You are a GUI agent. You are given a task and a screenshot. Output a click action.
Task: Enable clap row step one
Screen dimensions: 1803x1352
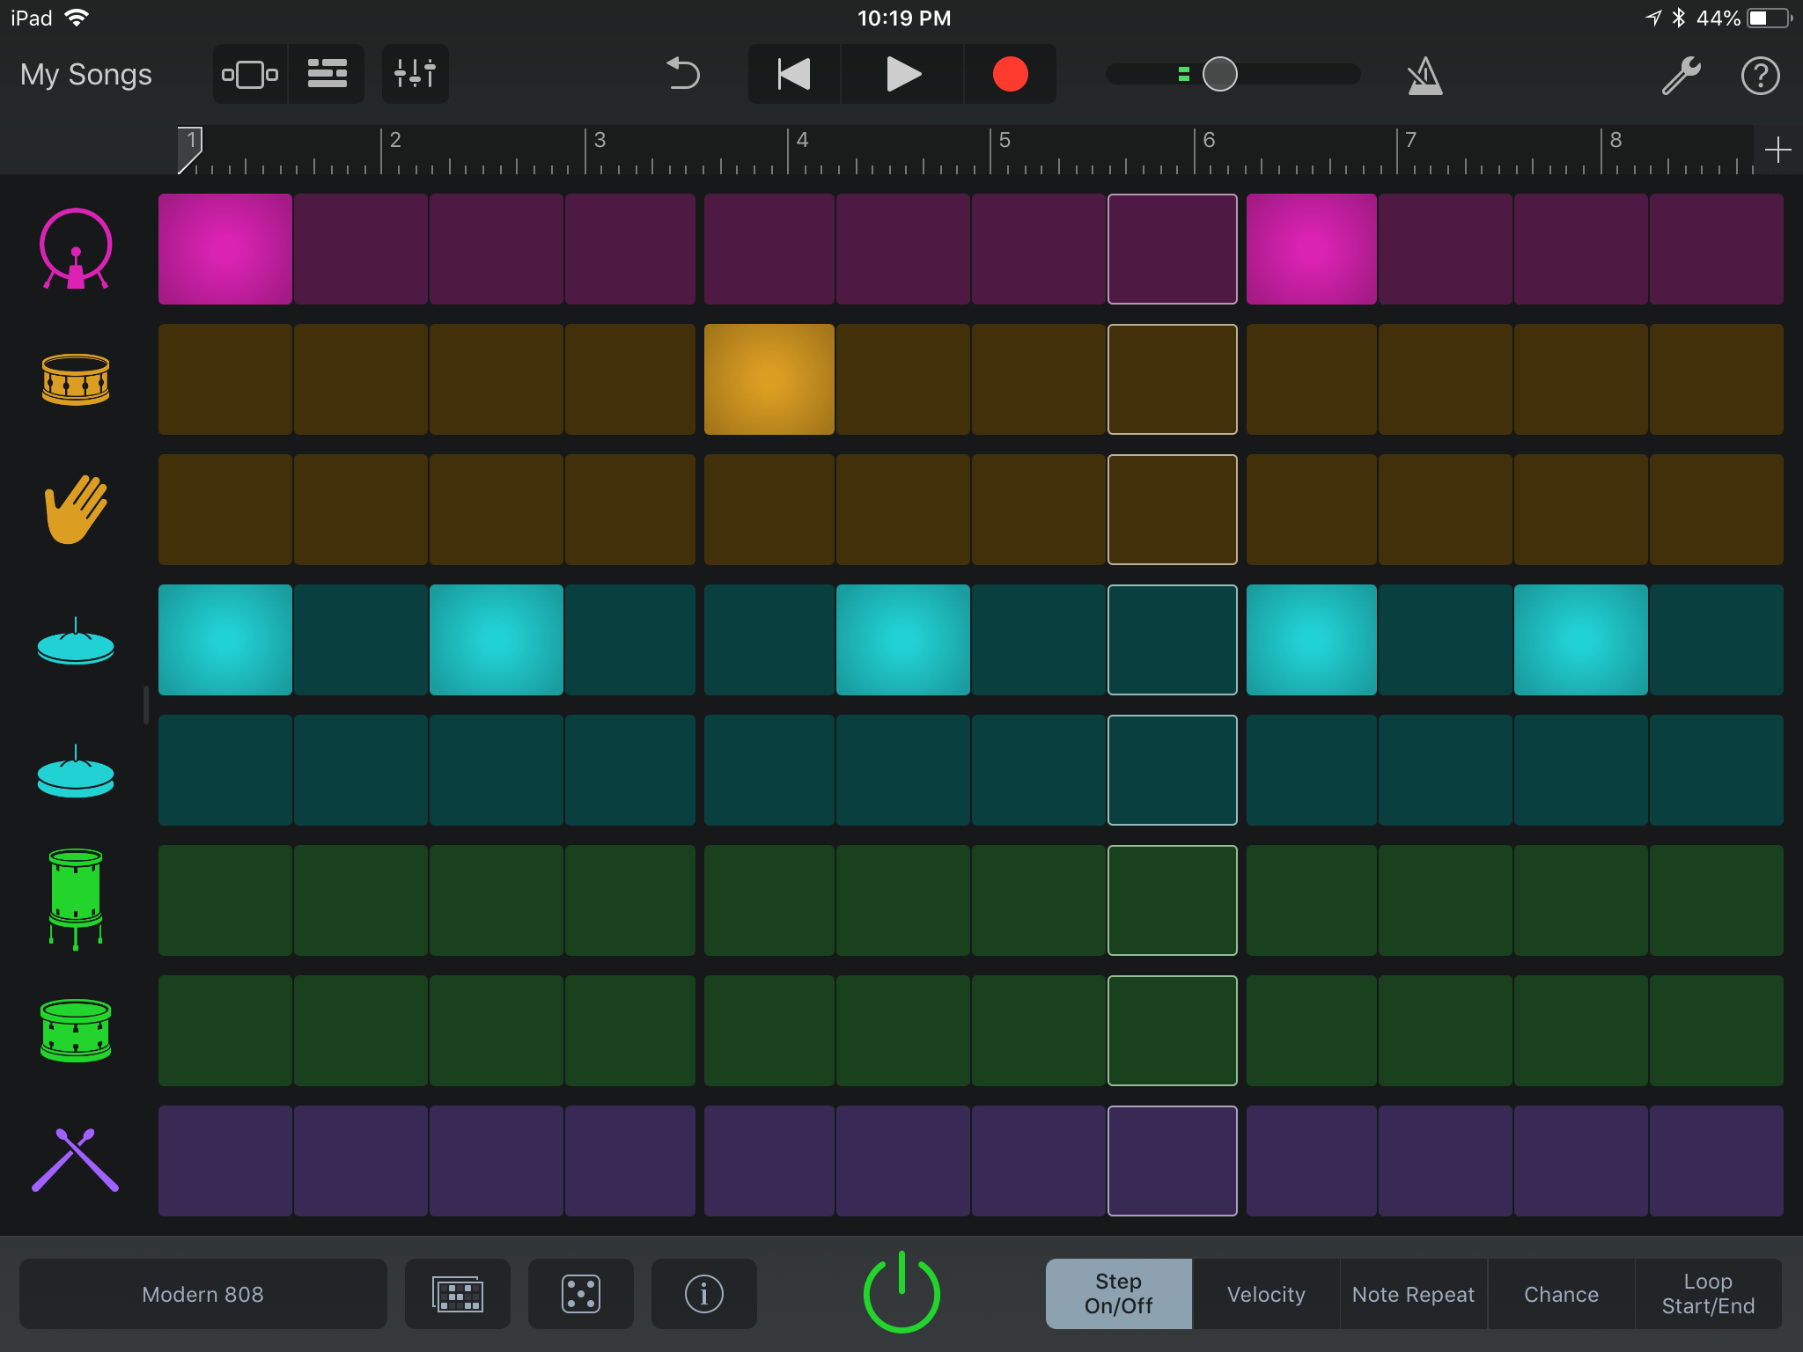tap(225, 510)
